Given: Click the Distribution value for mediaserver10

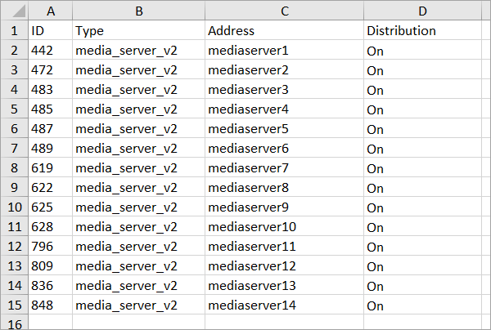Looking at the screenshot, I should pos(422,227).
